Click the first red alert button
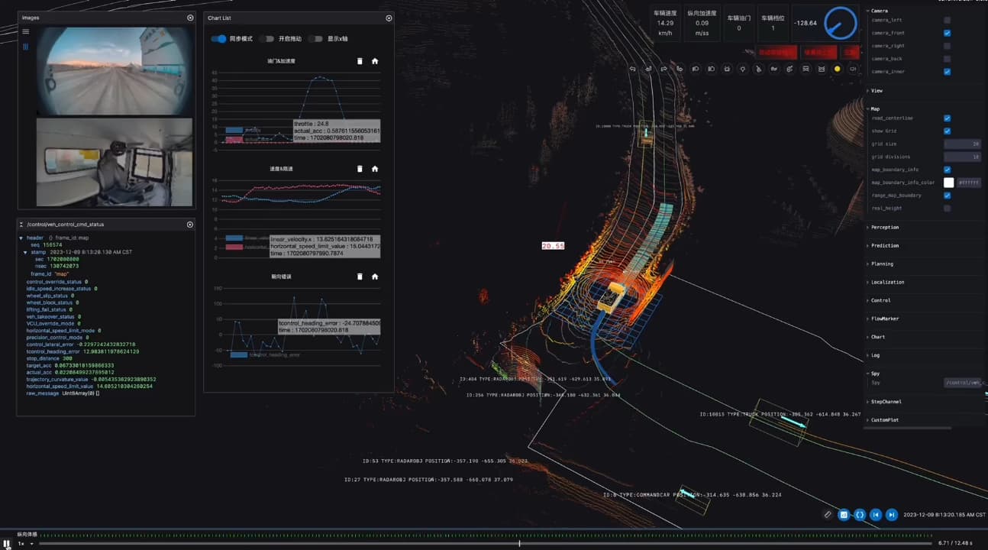The width and height of the screenshot is (988, 550). (776, 52)
